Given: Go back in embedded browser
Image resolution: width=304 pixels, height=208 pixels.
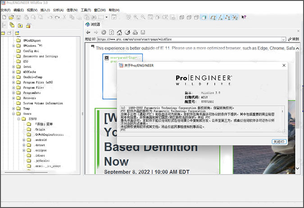Looking at the screenshot, I should click(88, 32).
